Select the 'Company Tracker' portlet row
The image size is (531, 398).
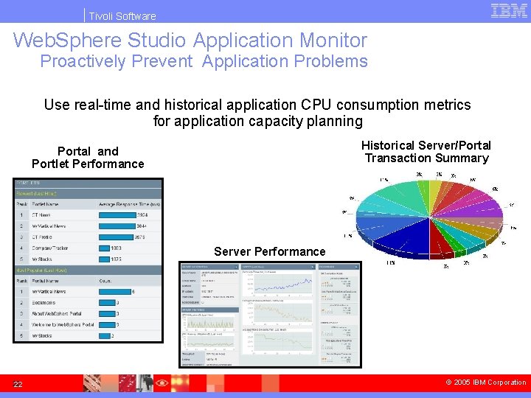click(88, 248)
